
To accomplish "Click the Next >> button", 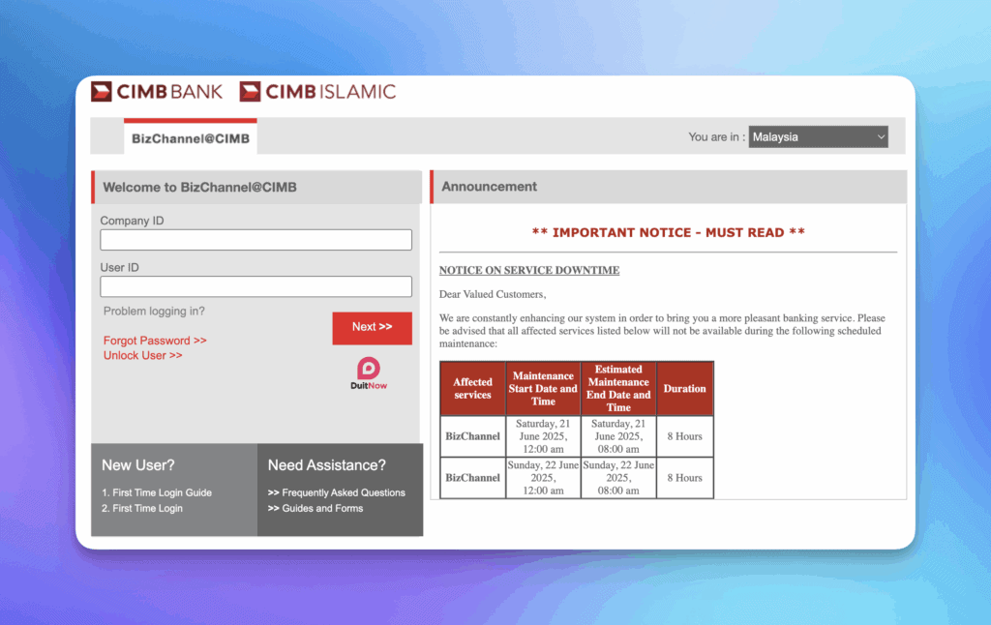I will click(x=373, y=327).
